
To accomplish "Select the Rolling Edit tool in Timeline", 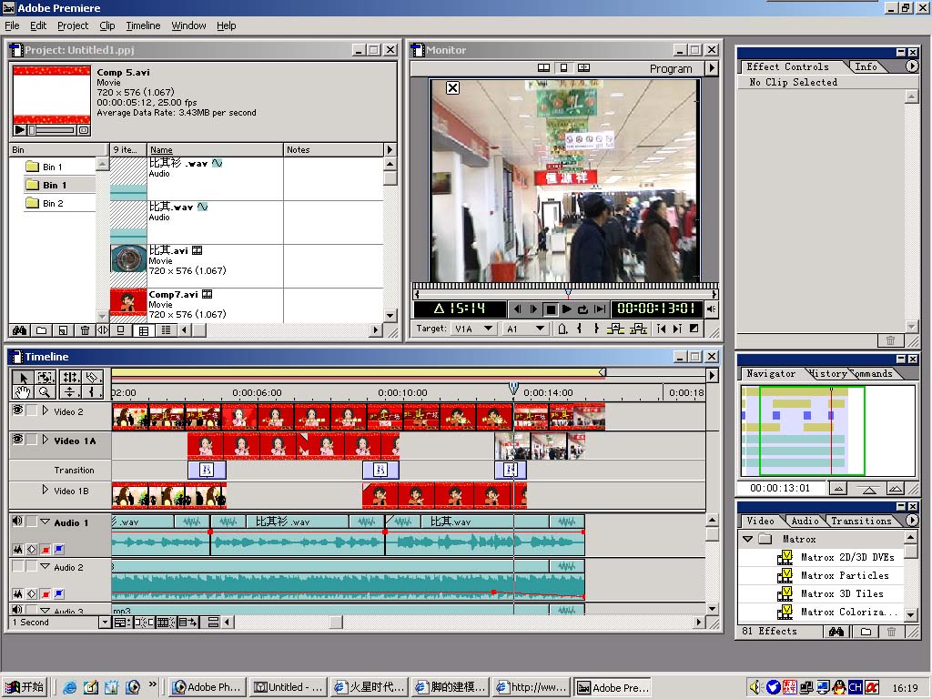I will [69, 378].
